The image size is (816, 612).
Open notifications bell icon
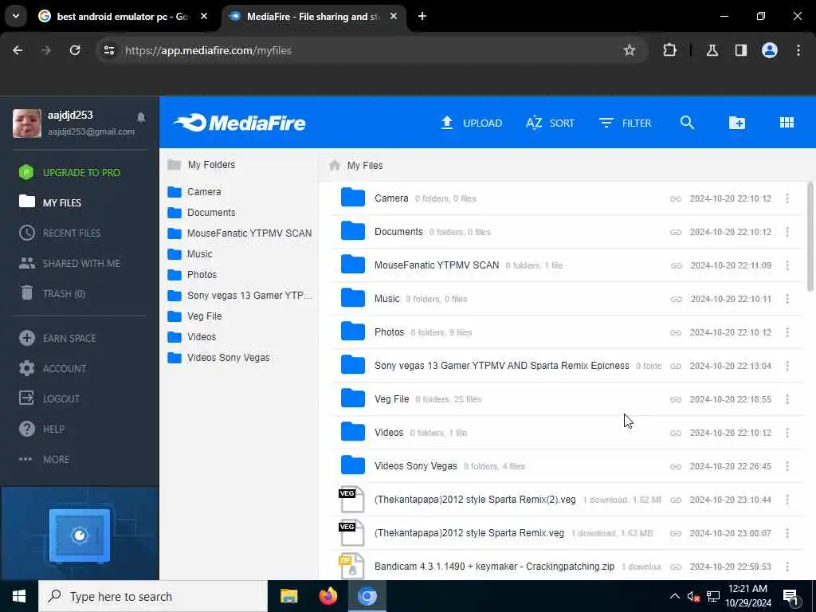point(141,117)
